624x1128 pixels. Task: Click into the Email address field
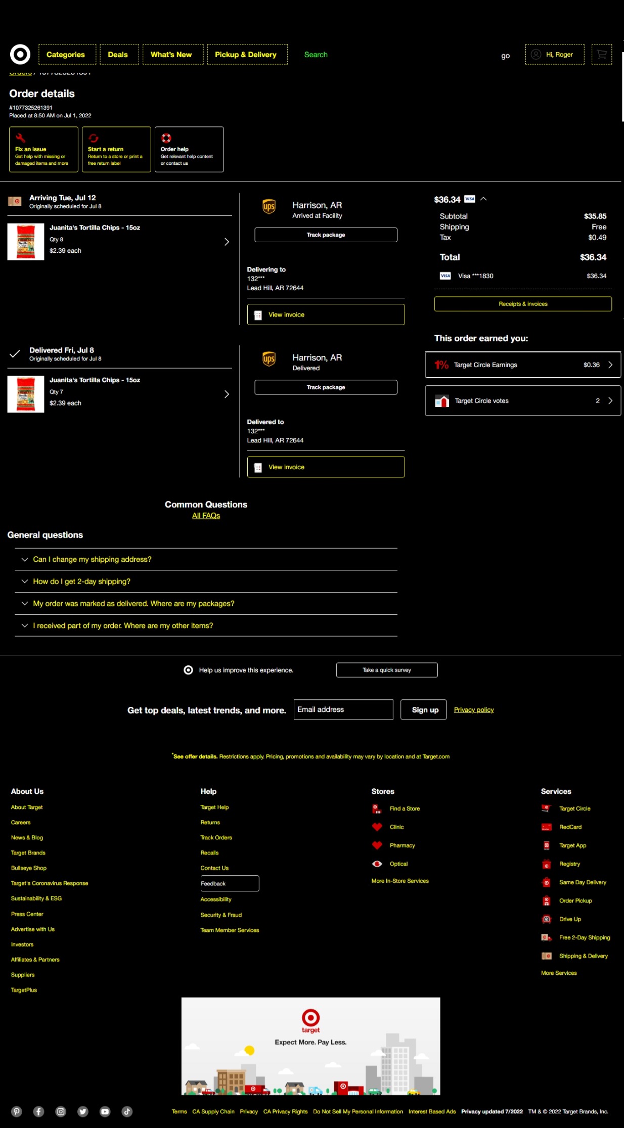(343, 710)
